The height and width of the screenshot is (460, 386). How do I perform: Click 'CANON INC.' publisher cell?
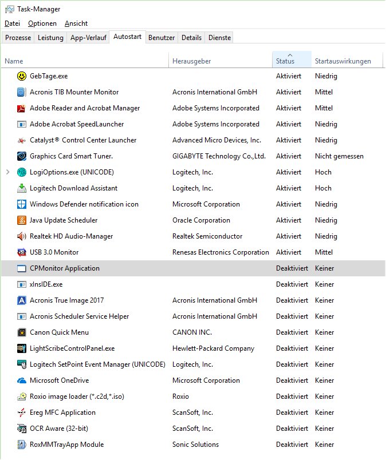click(192, 332)
